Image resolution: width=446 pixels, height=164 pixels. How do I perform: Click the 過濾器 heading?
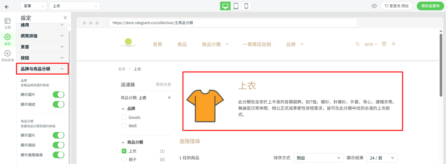128,84
